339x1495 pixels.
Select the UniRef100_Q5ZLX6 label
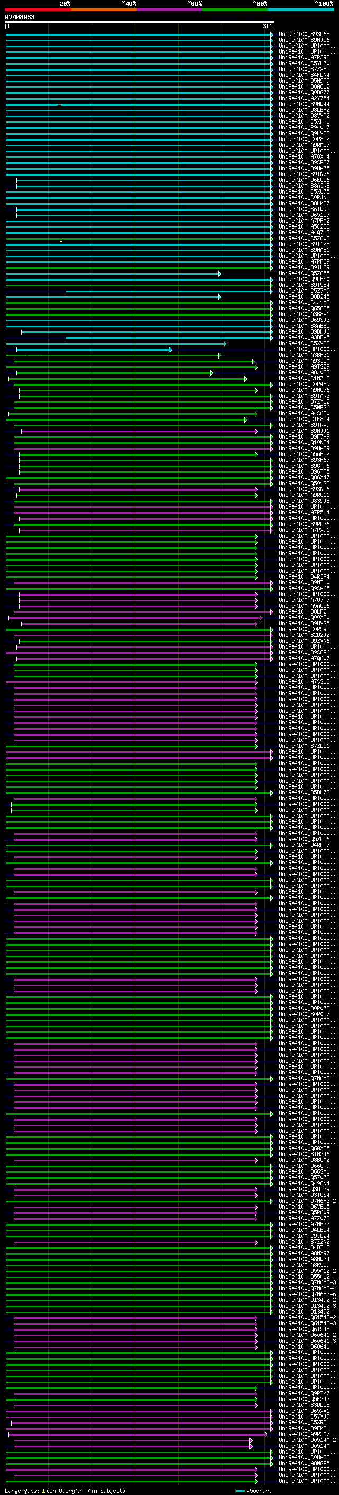[x=304, y=839]
